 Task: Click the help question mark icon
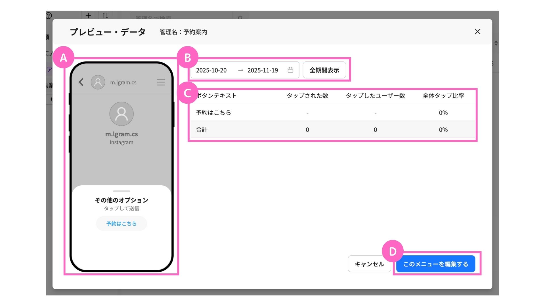point(49,16)
